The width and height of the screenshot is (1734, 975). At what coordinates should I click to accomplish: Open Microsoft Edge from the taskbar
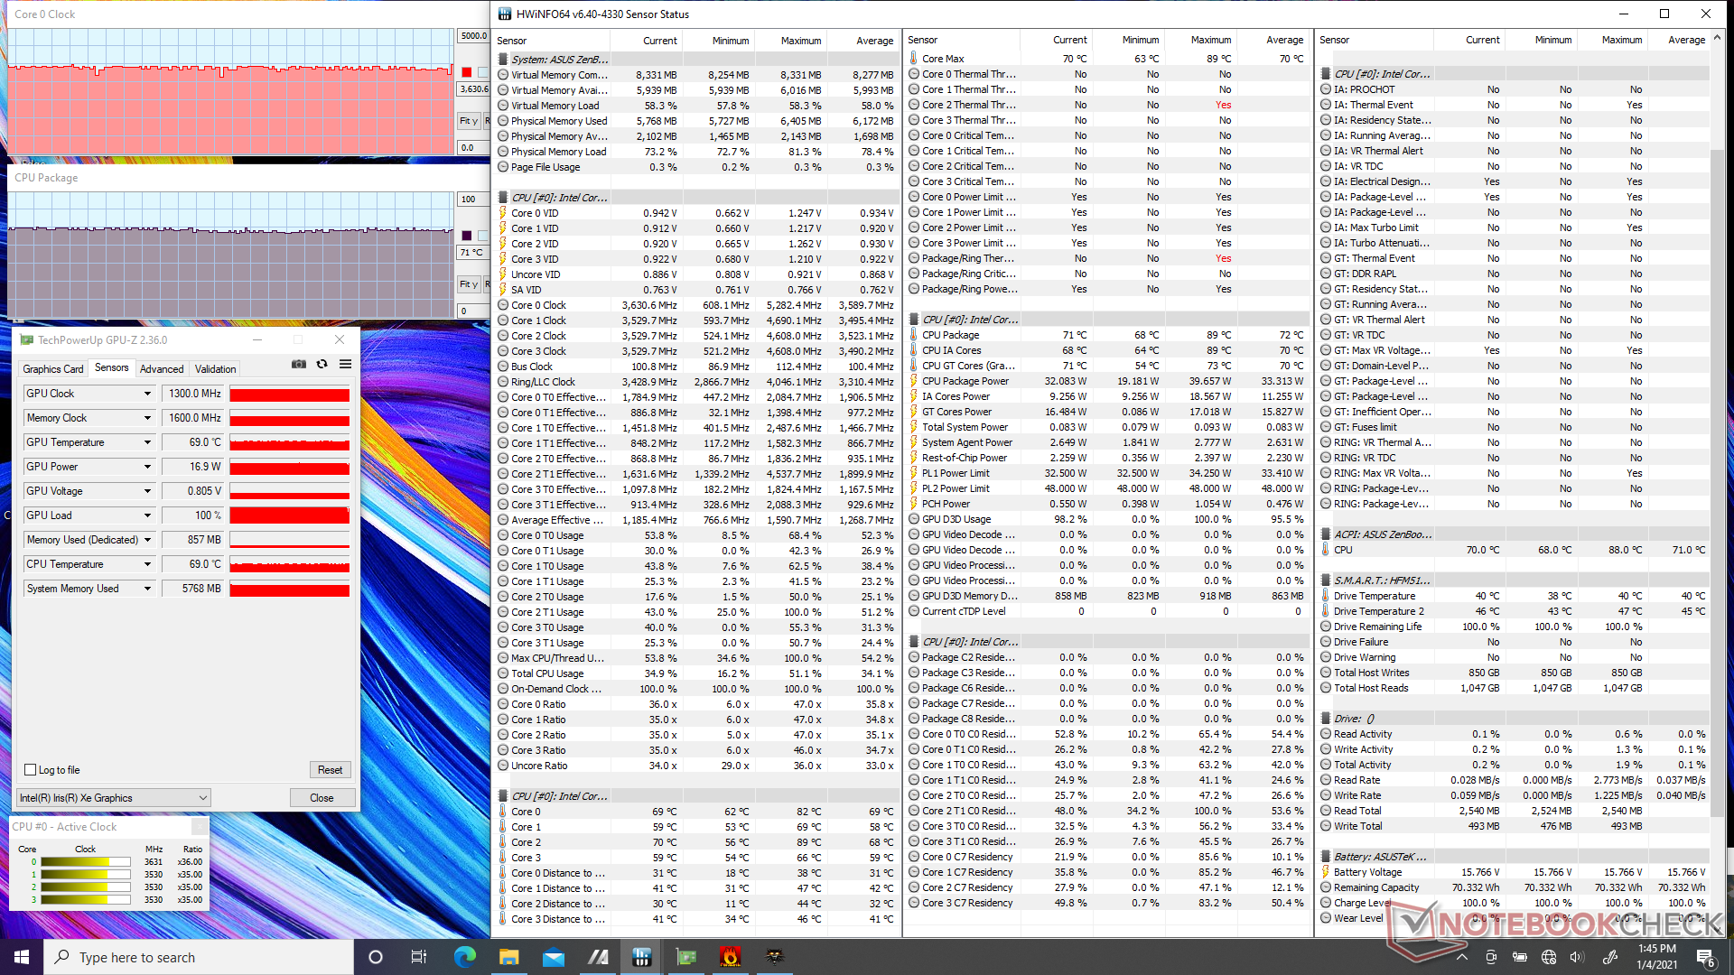pos(465,957)
